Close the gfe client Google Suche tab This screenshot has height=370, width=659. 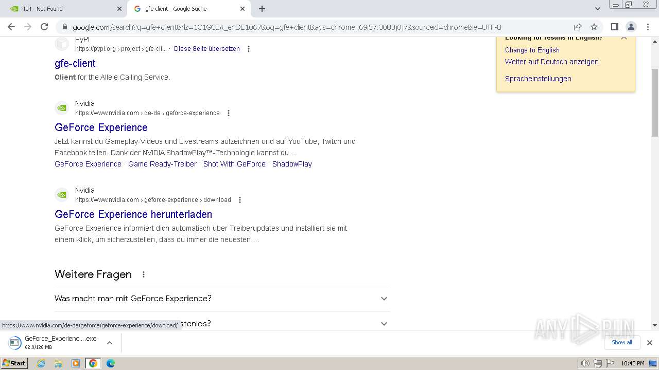(242, 9)
